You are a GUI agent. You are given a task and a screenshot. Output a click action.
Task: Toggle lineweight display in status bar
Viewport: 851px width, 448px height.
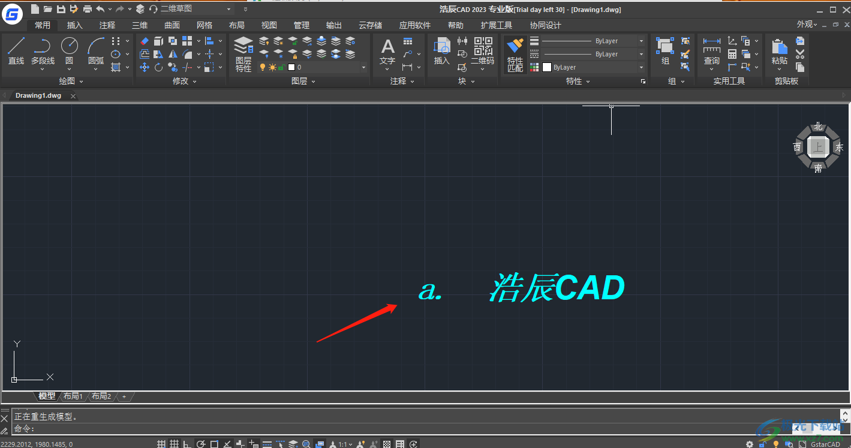(267, 444)
